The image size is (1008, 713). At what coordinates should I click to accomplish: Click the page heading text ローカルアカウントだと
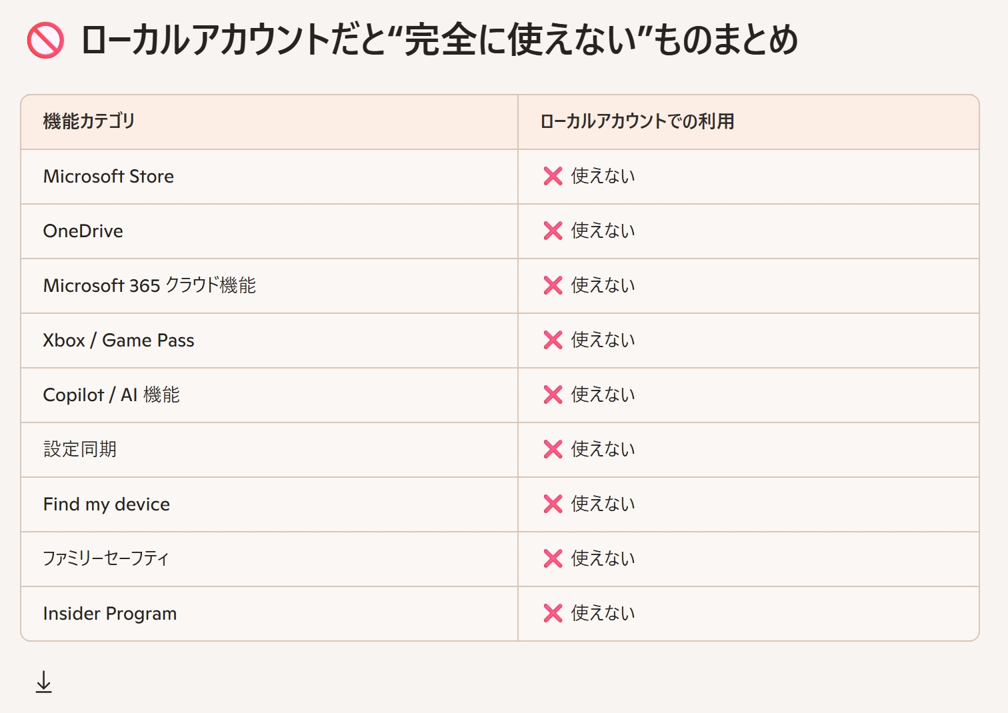click(x=233, y=40)
